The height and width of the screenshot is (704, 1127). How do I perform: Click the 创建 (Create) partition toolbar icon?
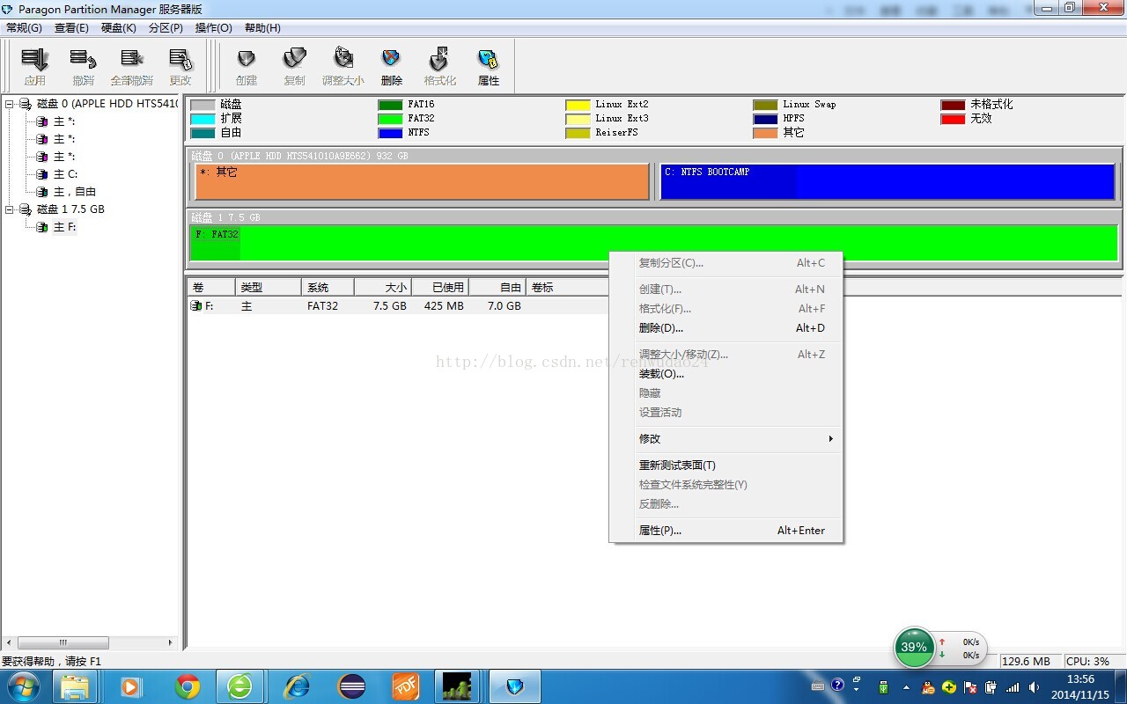pyautogui.click(x=247, y=67)
